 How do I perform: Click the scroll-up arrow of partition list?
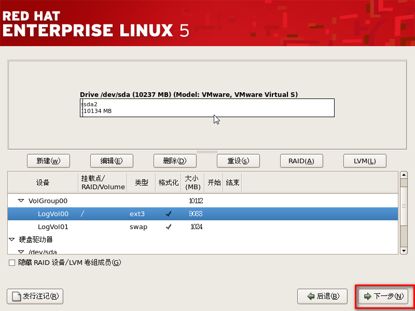tap(404, 175)
